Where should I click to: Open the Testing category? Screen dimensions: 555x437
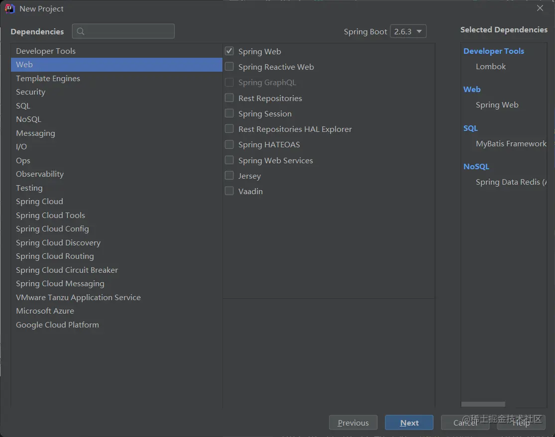(x=116, y=188)
